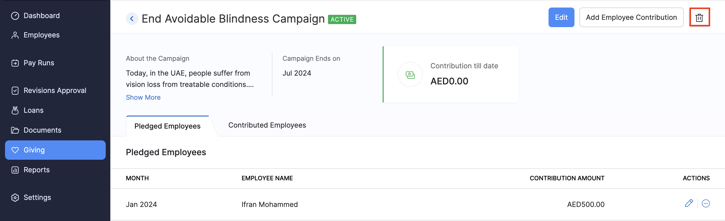Click the trash delete campaign icon
Screen dimensions: 725x221
pos(699,18)
